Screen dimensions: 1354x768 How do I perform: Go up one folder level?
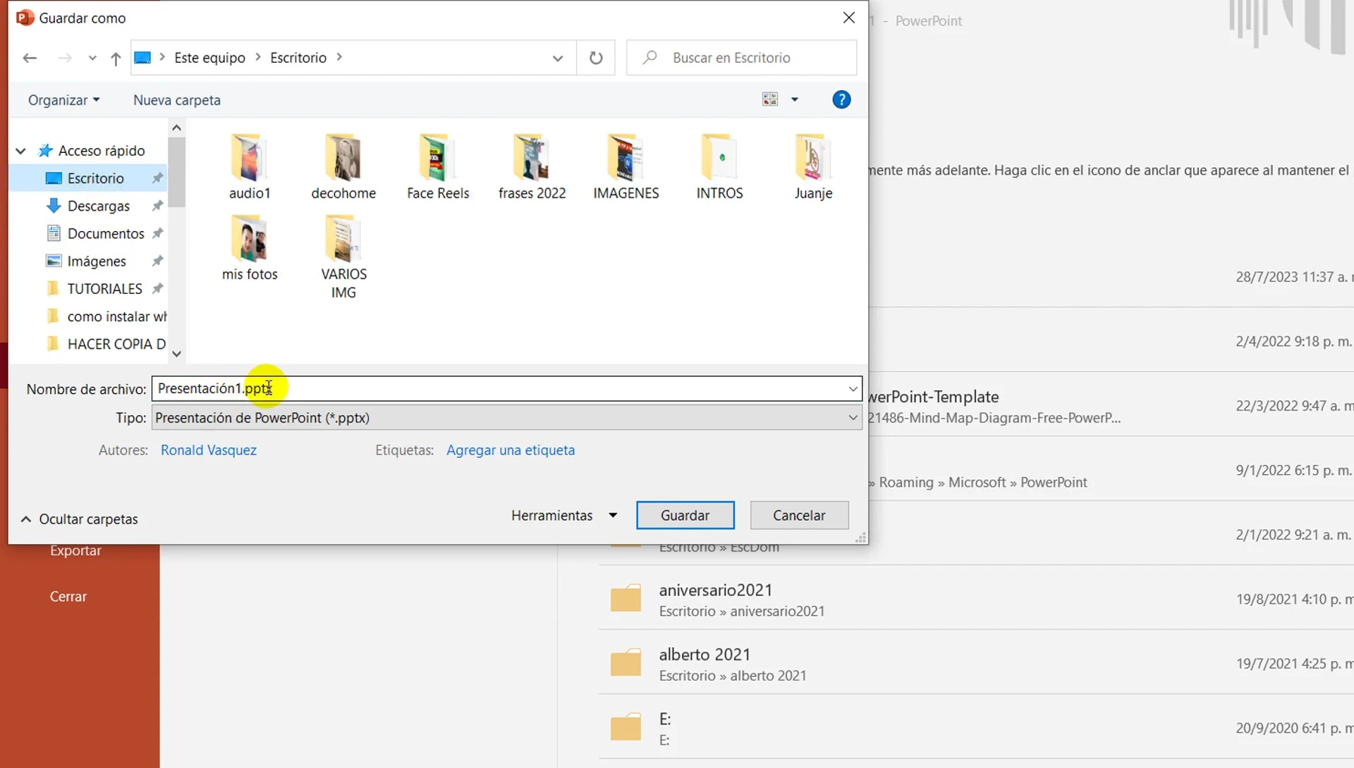pos(116,58)
